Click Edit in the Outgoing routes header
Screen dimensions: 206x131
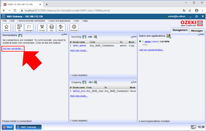tap(134, 82)
